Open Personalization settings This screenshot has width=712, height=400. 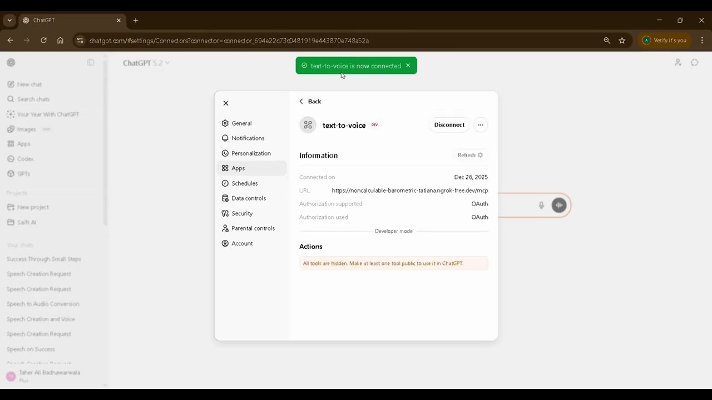[252, 153]
